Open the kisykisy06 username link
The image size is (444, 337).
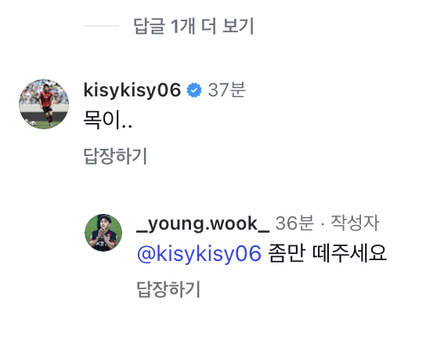pyautogui.click(x=132, y=90)
